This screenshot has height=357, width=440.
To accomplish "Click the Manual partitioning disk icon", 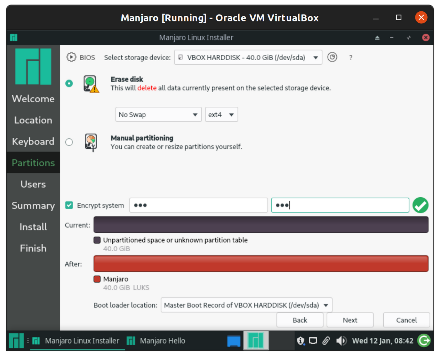I will click(91, 142).
